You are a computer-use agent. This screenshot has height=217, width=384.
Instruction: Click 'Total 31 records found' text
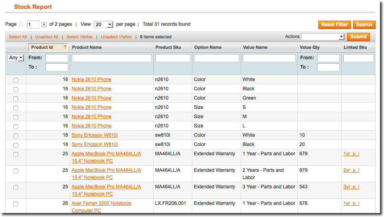167,24
